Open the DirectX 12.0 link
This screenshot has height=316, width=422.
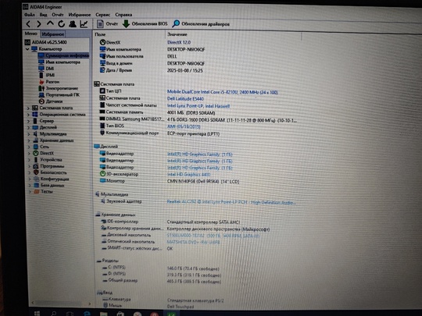coord(179,42)
